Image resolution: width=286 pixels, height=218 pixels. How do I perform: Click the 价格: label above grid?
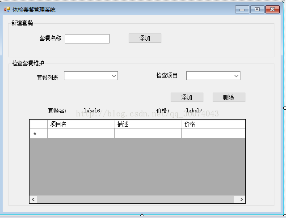coord(163,111)
